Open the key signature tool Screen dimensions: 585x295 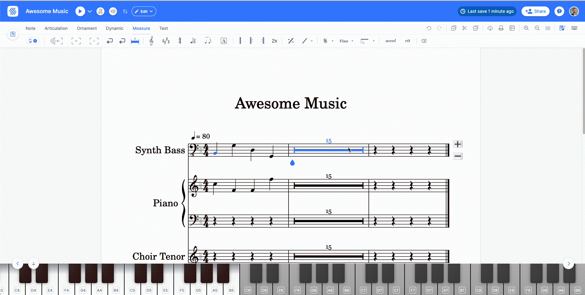166,41
